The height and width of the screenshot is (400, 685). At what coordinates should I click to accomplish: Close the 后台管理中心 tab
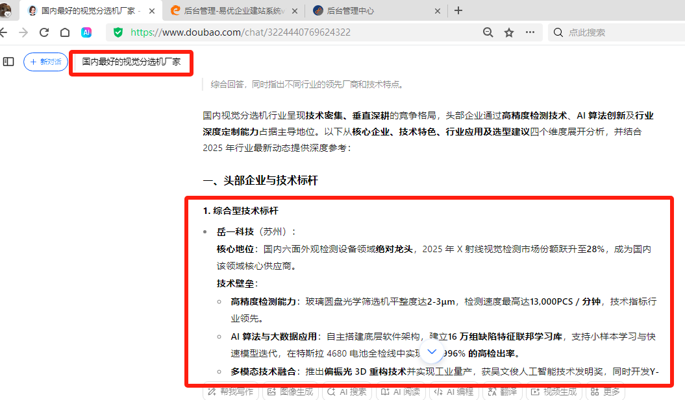438,11
